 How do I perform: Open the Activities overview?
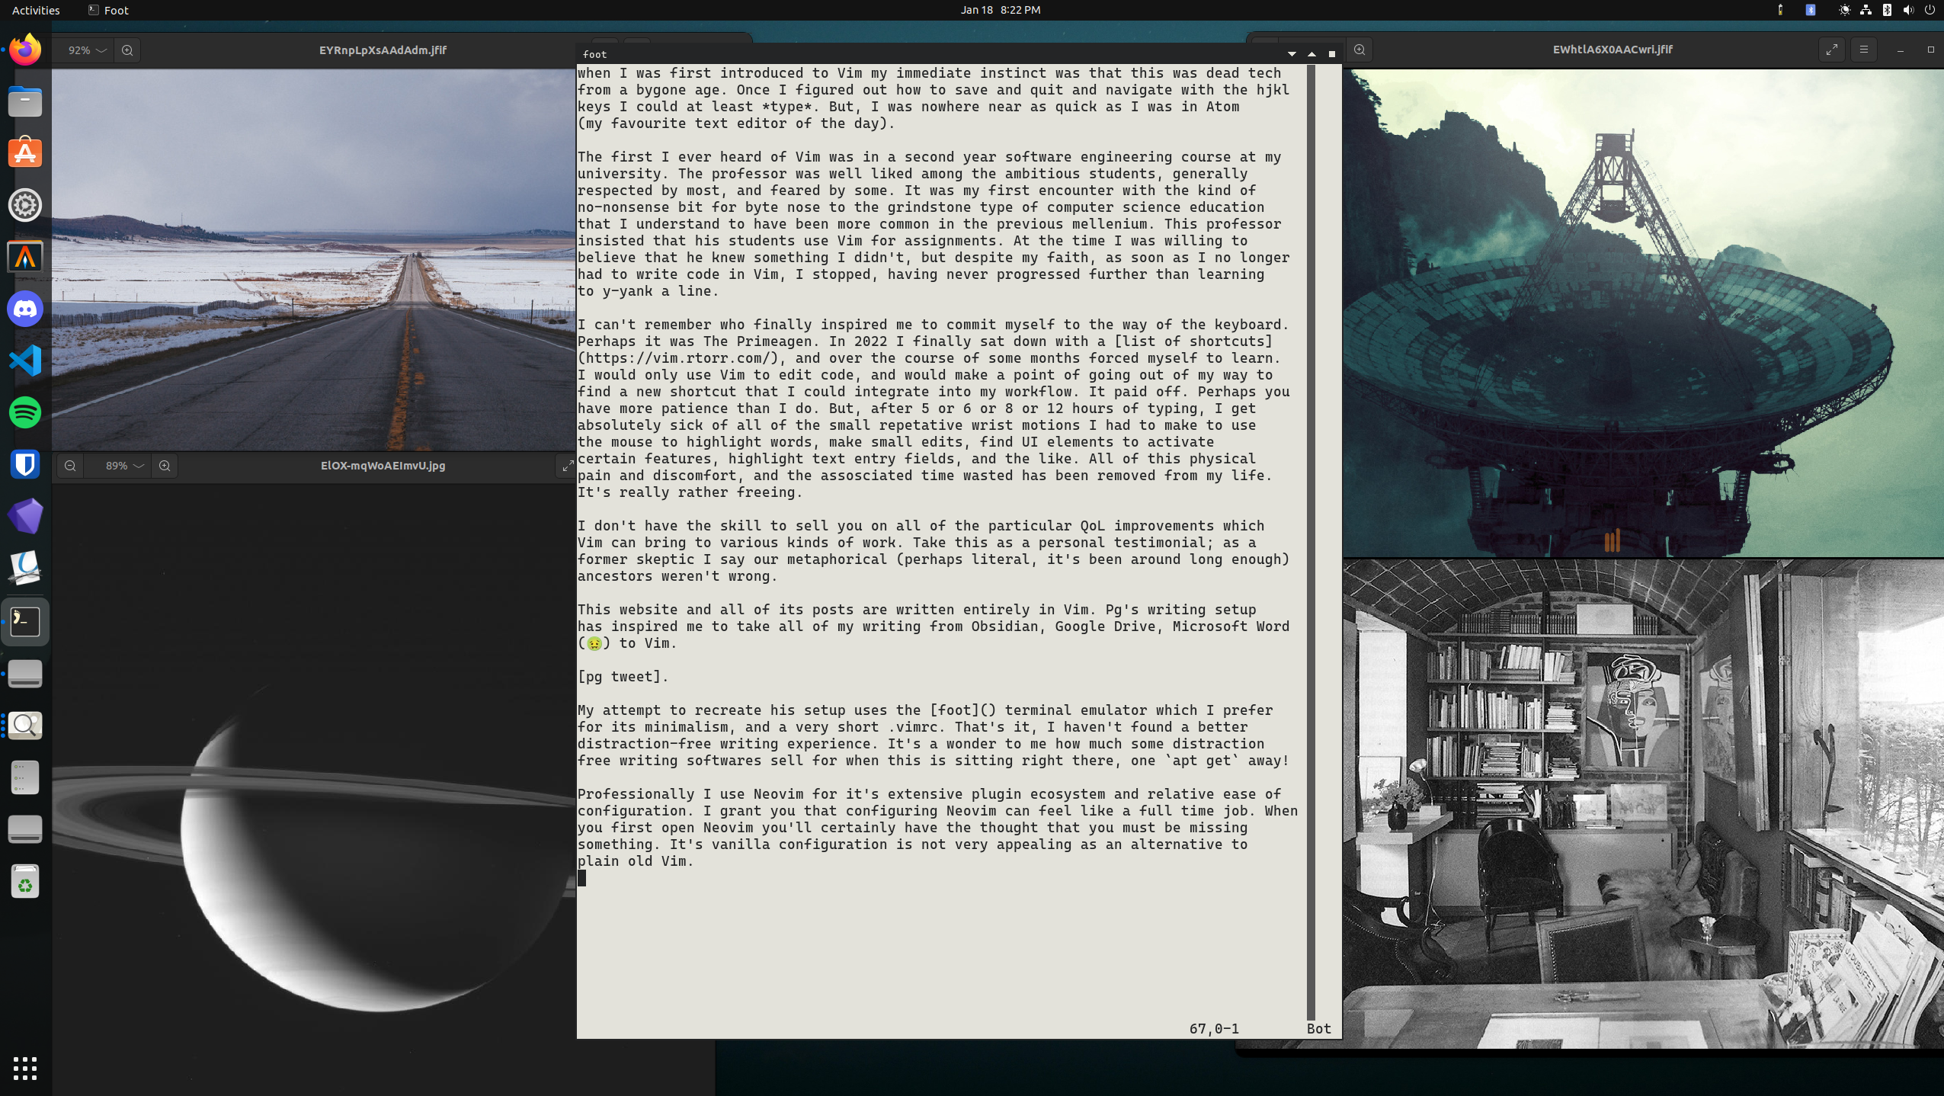(36, 10)
